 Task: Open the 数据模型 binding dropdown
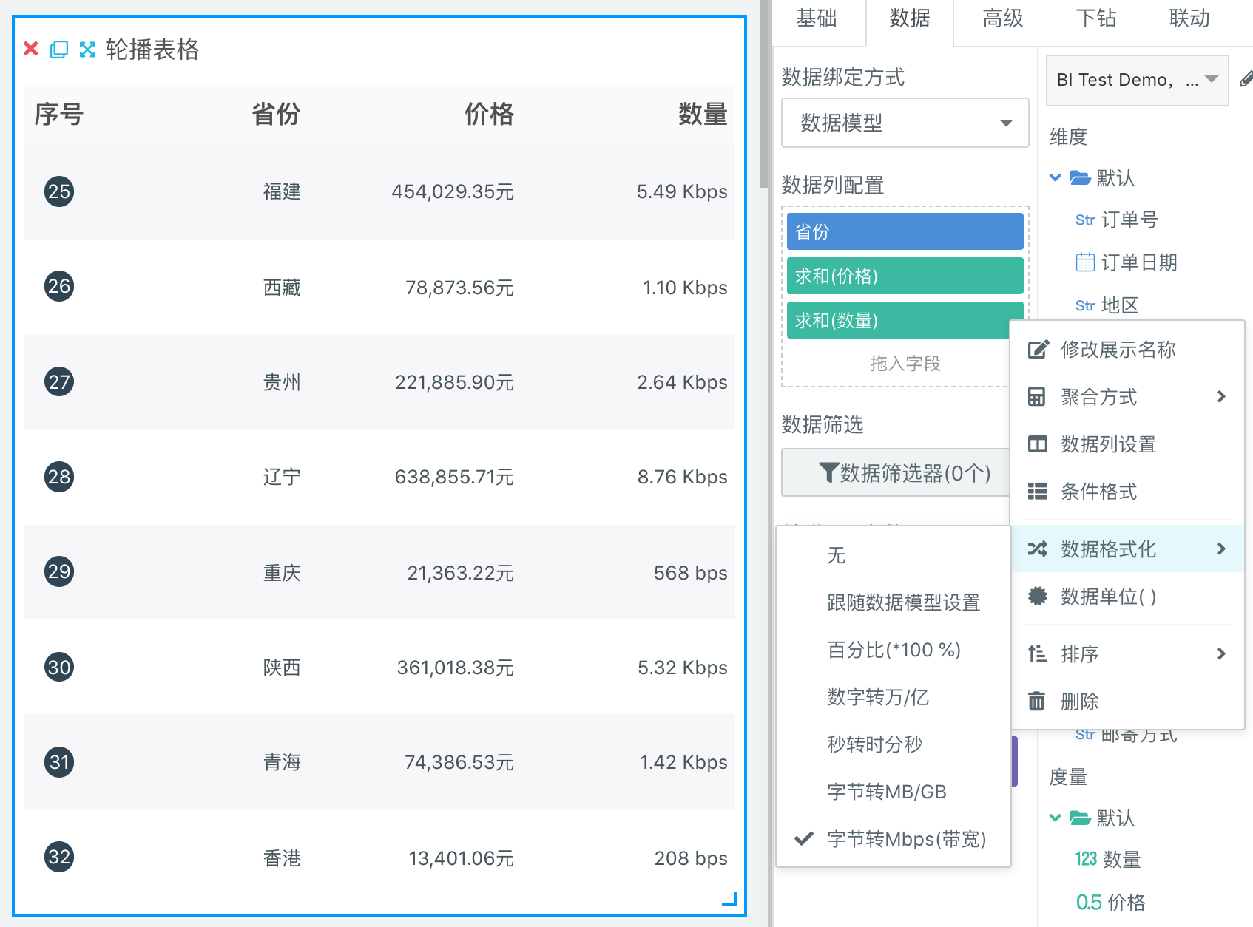click(x=905, y=123)
